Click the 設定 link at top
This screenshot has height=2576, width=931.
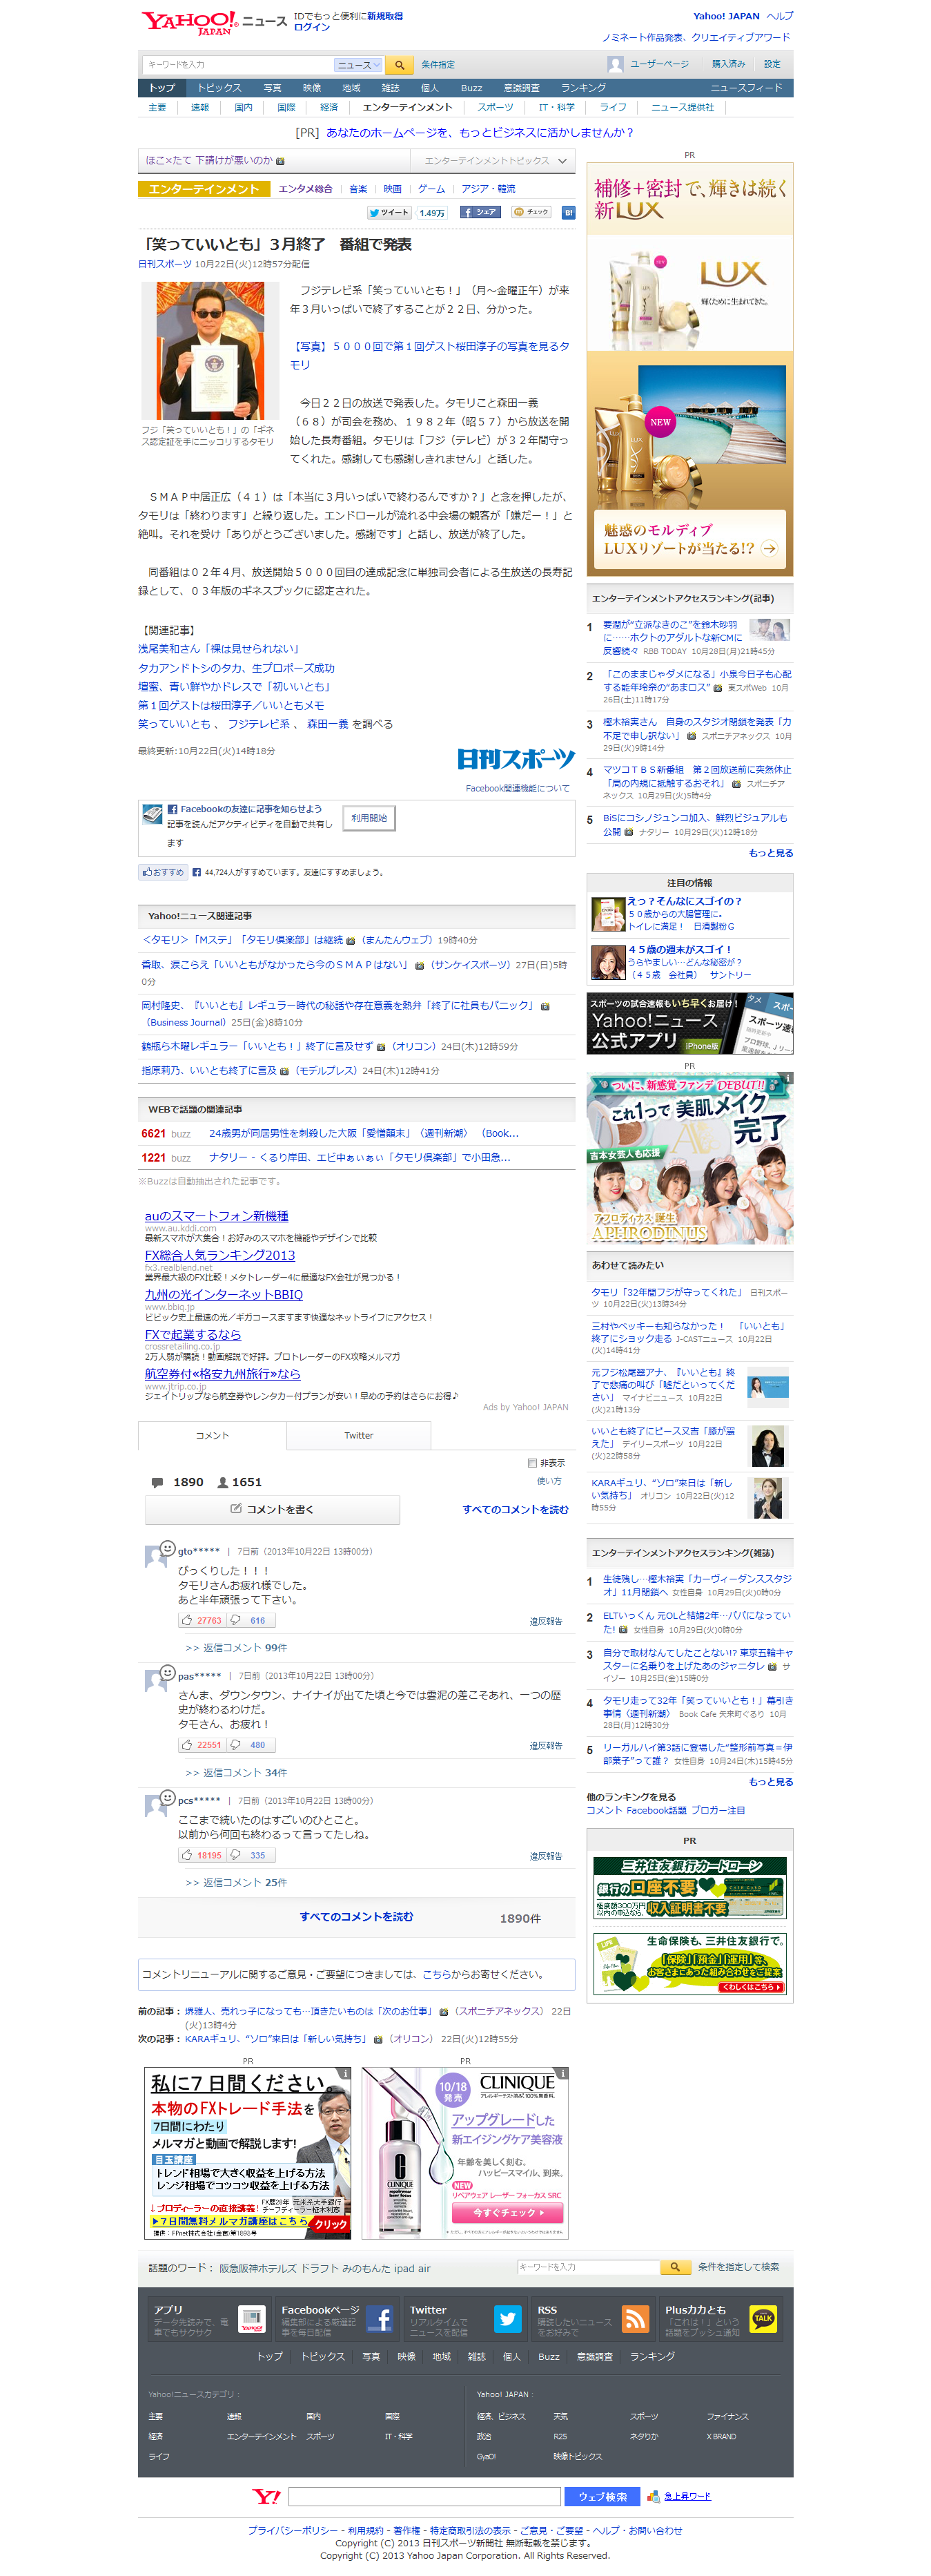[772, 64]
